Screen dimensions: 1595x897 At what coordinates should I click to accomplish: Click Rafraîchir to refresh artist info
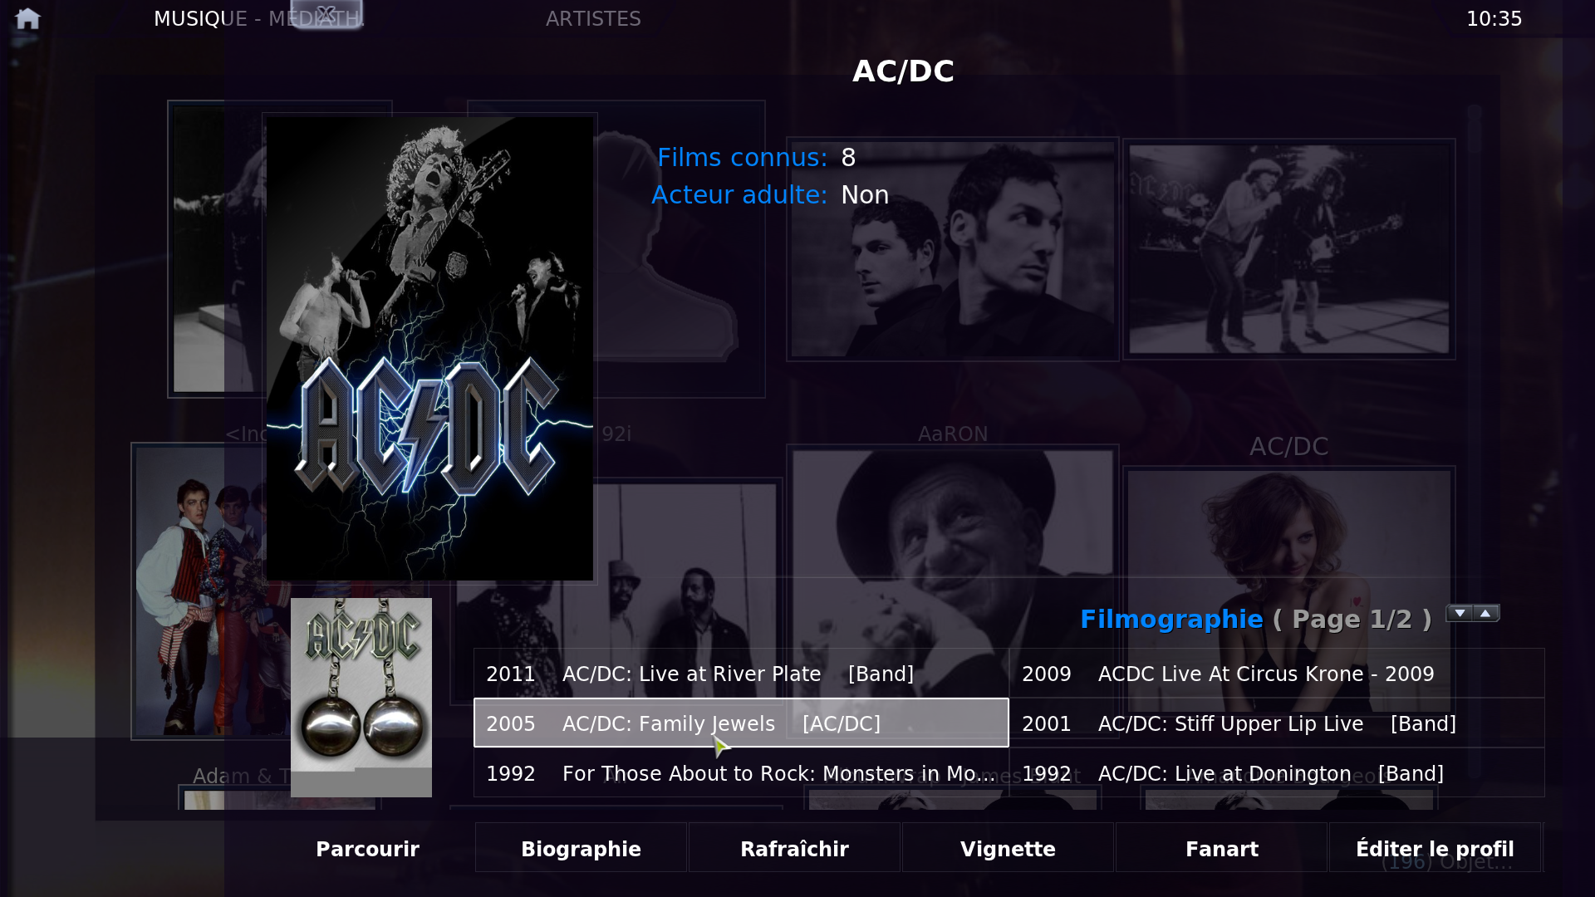point(794,848)
